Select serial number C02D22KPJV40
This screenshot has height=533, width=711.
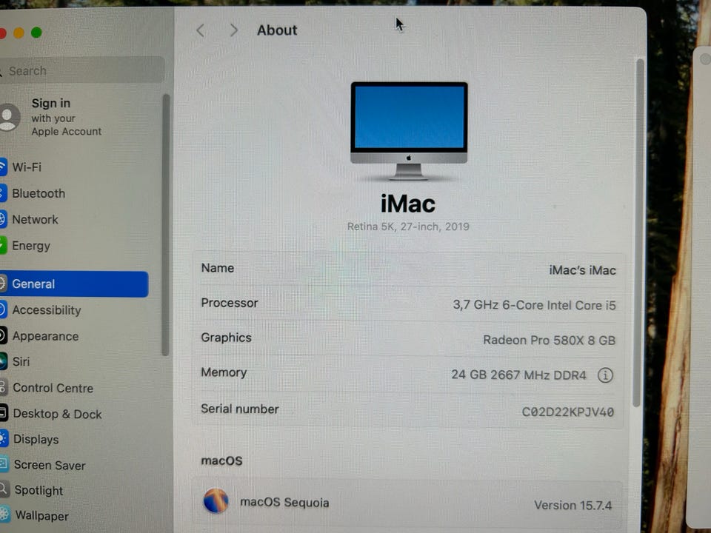(x=568, y=412)
